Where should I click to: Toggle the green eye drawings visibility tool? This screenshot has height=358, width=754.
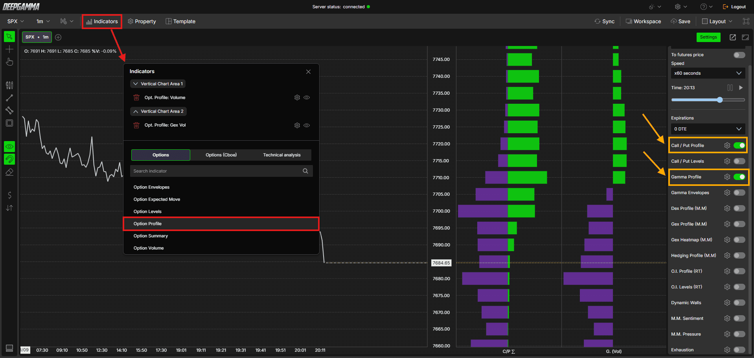[x=9, y=147]
